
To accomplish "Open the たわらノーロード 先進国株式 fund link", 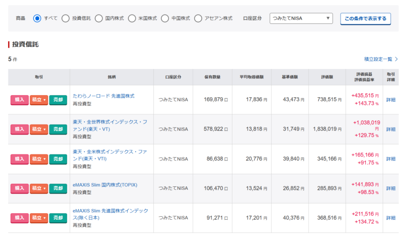I will 104,96.
